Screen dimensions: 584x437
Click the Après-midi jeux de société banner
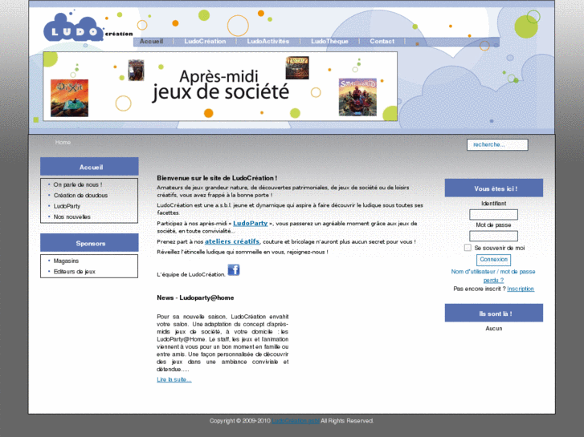point(220,87)
